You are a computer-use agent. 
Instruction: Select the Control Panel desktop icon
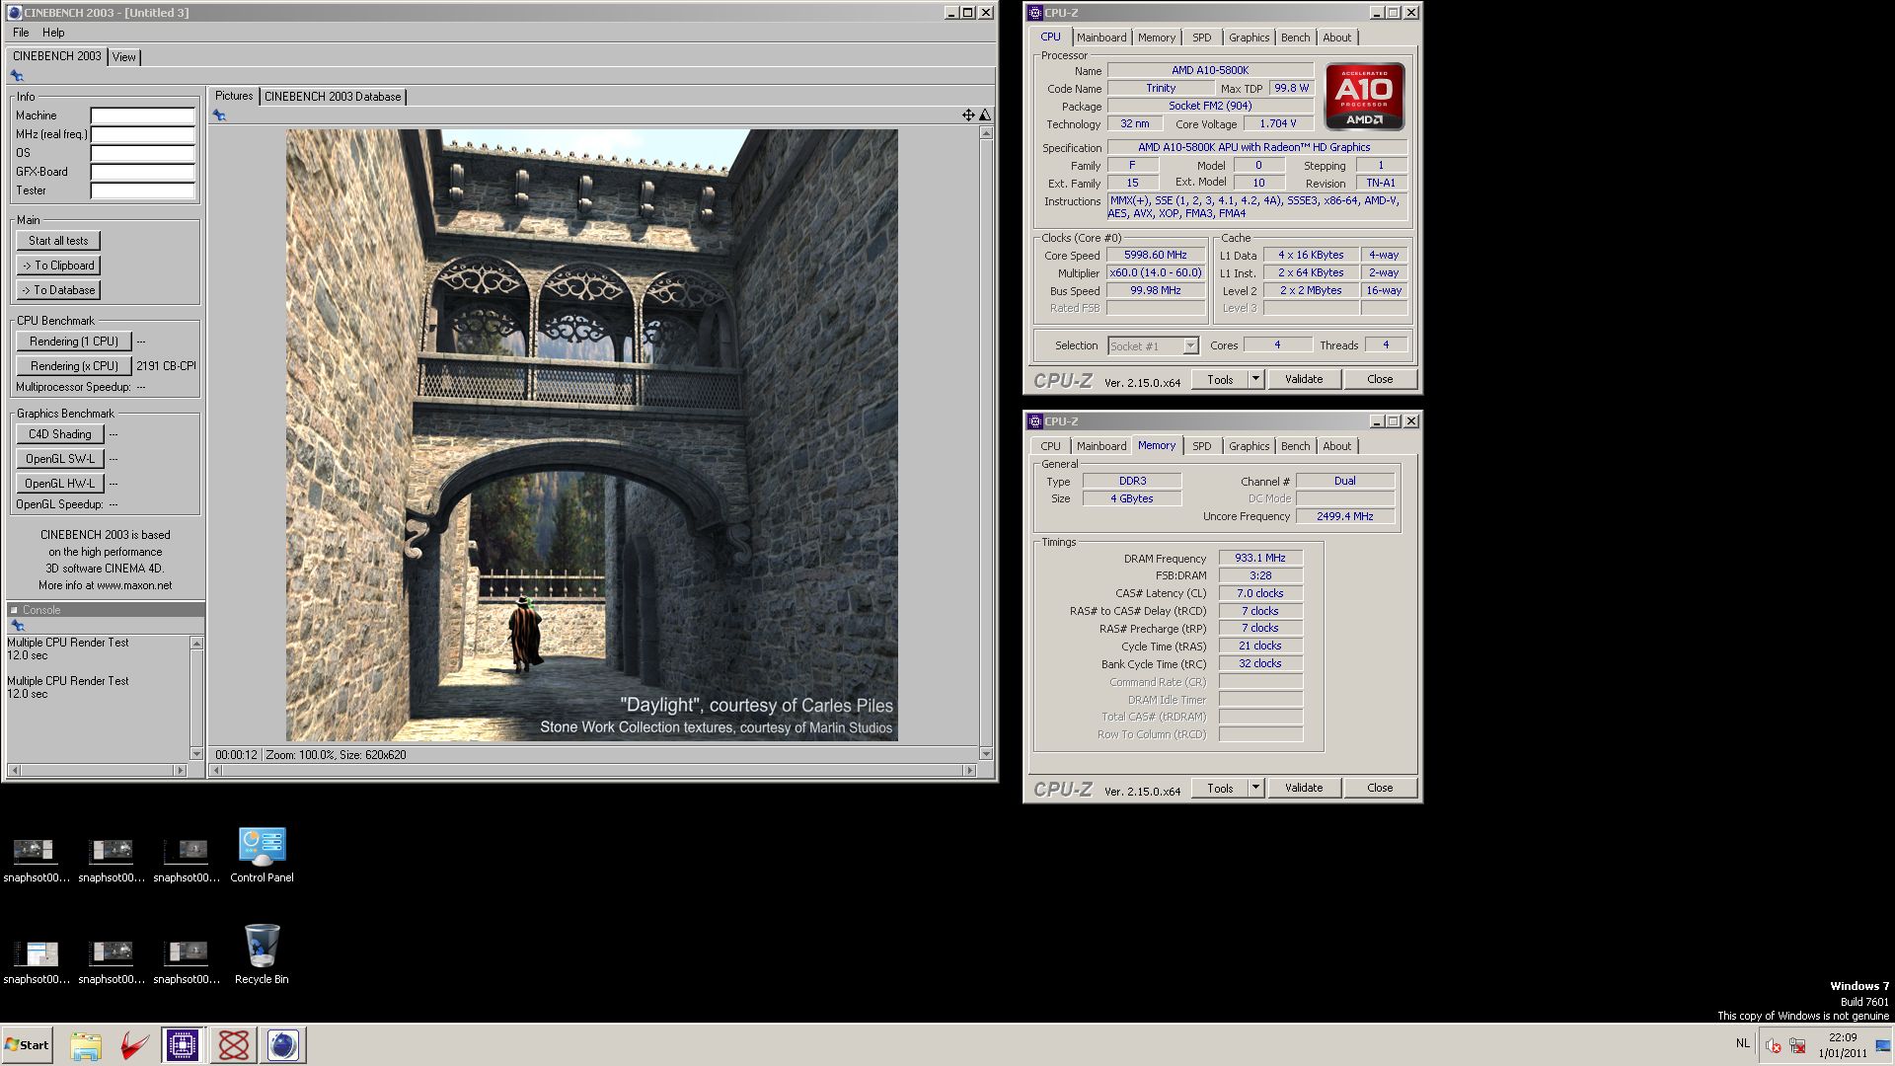[262, 855]
